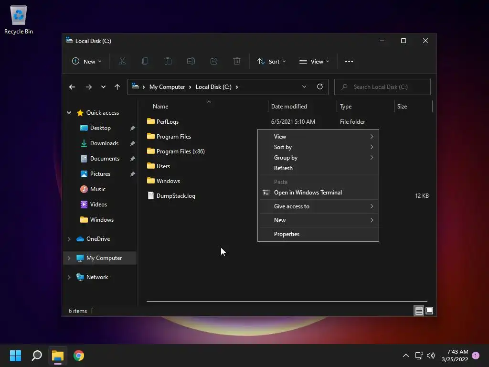Choose Open in Windows Terminal
This screenshot has height=367, width=489.
click(x=318, y=193)
